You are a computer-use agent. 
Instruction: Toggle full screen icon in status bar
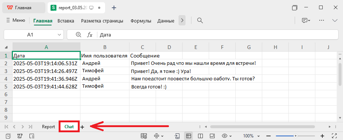334,136
